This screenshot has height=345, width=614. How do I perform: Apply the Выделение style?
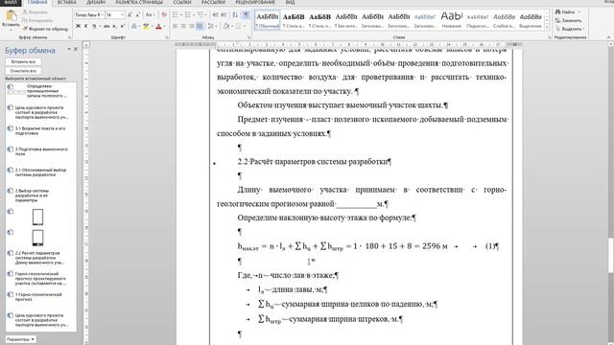(x=531, y=20)
